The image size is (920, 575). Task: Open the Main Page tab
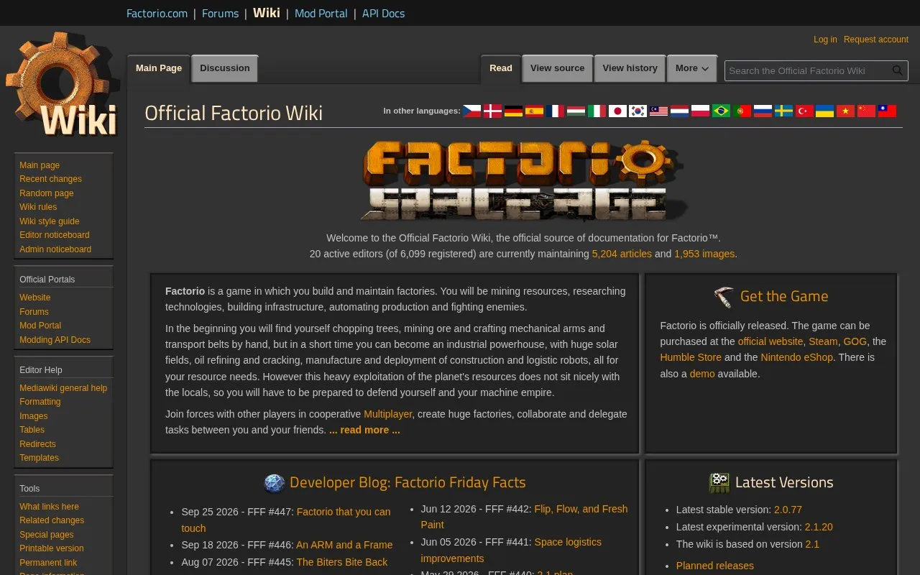point(159,68)
